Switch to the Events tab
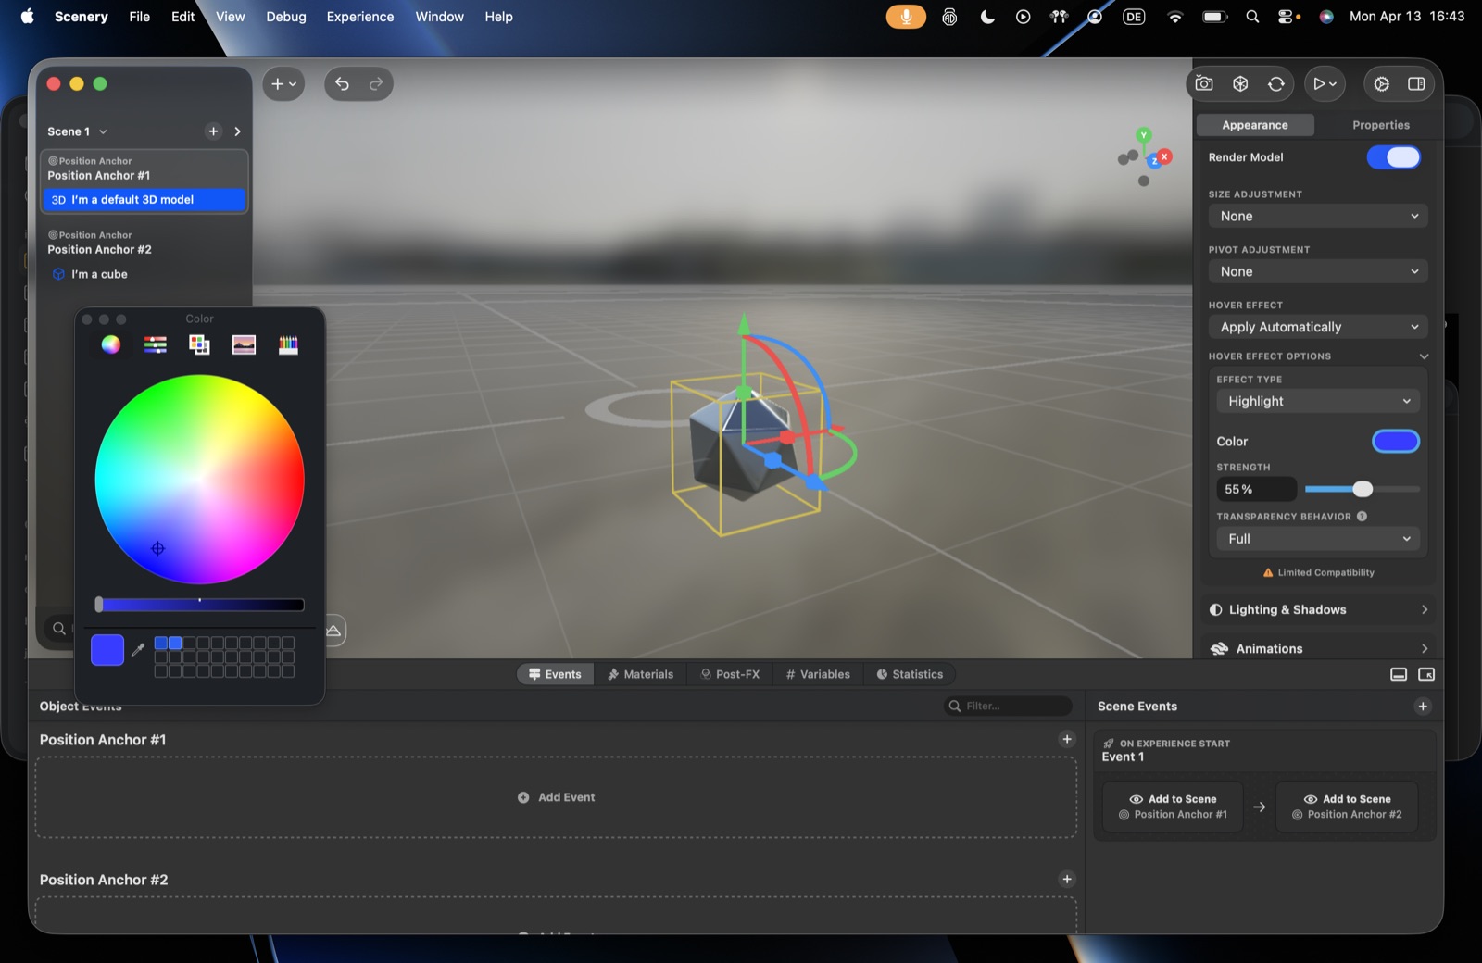1482x963 pixels. [555, 674]
